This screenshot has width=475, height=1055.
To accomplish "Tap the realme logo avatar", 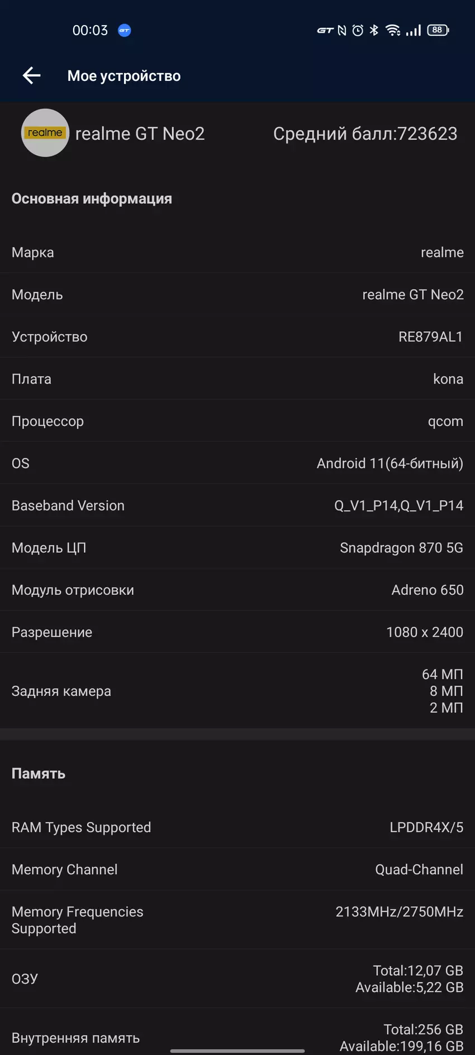I will [45, 133].
